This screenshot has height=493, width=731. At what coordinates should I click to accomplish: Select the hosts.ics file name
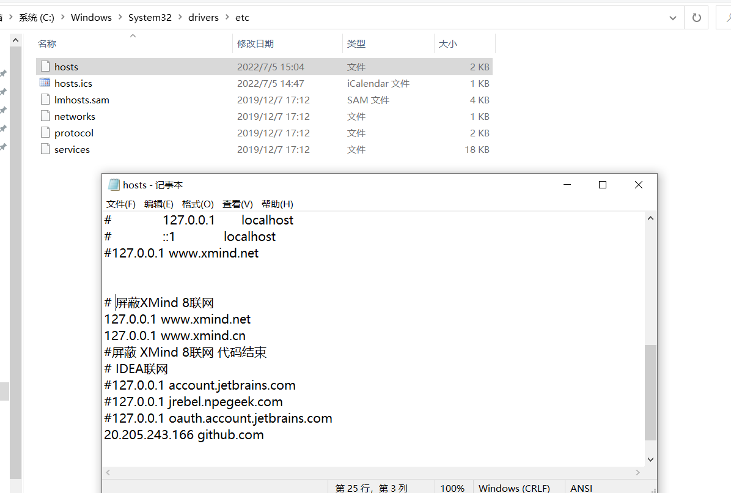[x=73, y=83]
